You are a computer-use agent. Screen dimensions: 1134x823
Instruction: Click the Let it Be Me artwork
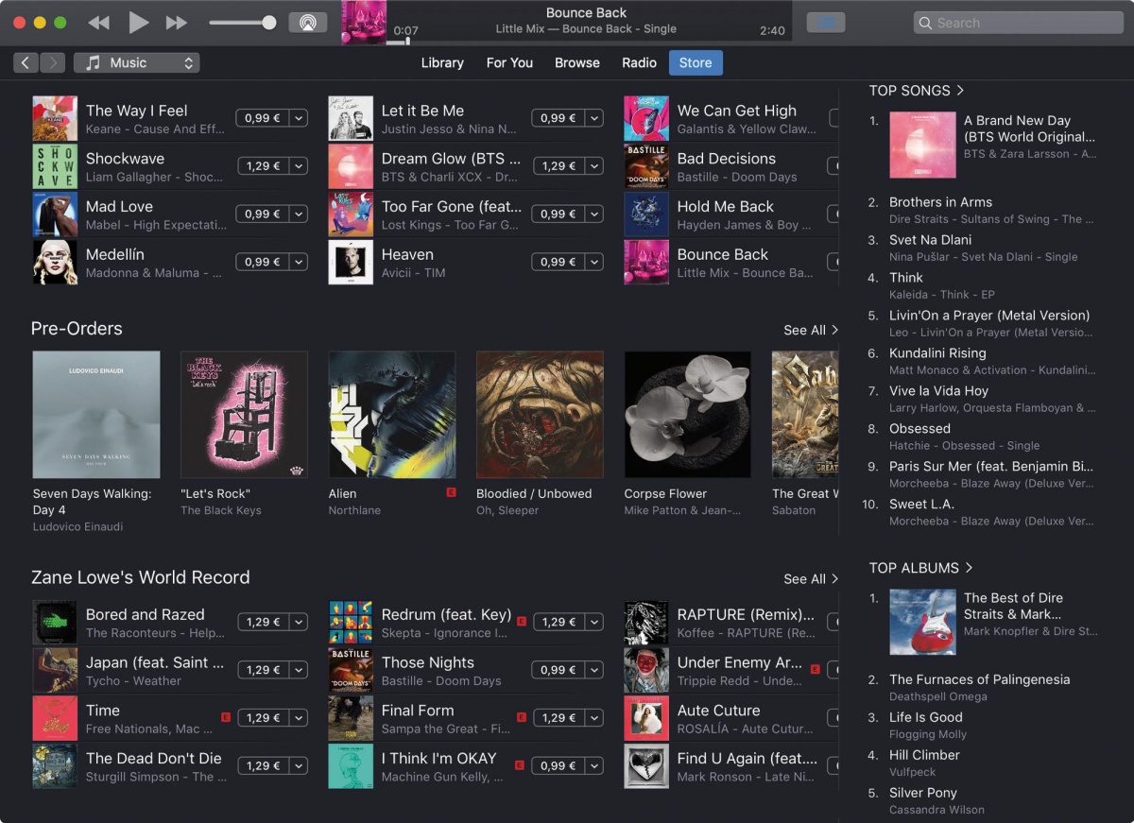(x=351, y=118)
